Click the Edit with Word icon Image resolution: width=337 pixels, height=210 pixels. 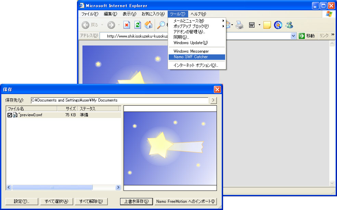(252, 25)
